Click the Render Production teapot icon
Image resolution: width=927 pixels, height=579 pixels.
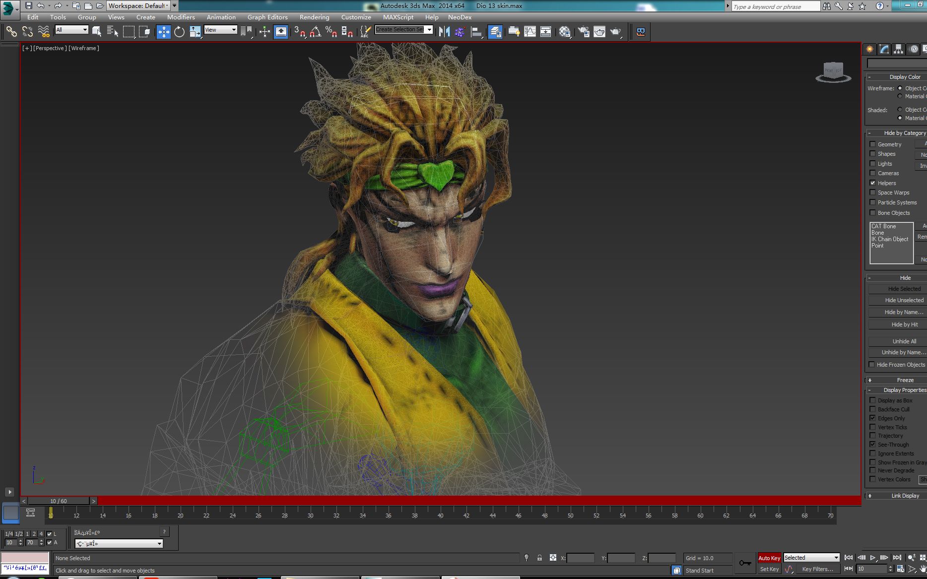coord(616,32)
